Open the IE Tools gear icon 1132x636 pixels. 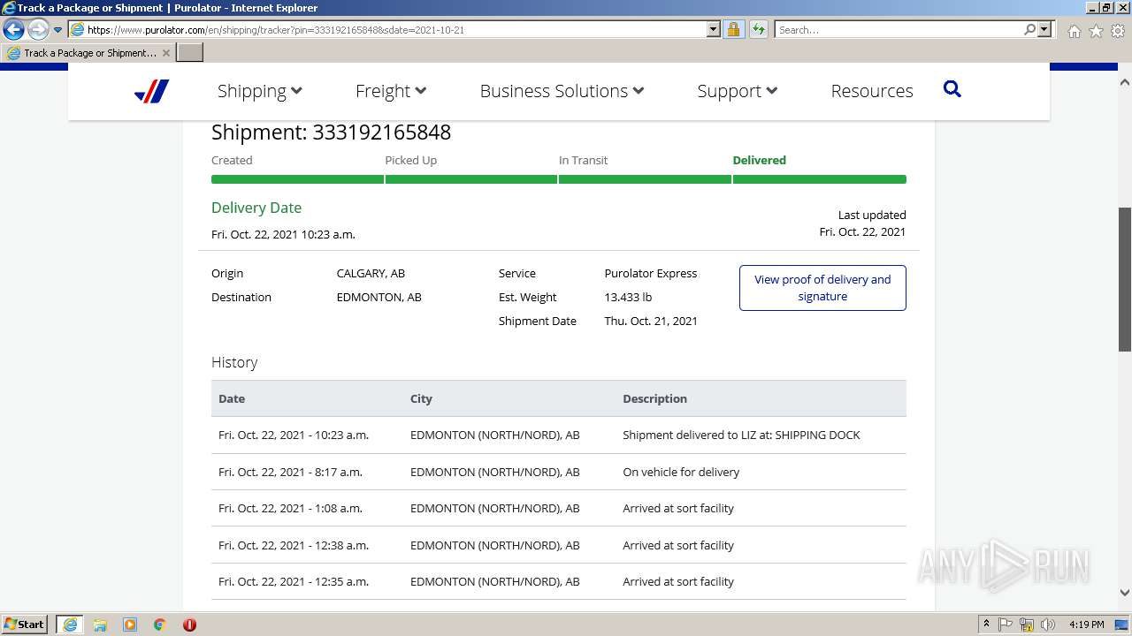click(1118, 31)
